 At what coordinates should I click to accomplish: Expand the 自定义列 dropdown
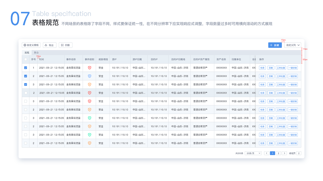[293, 45]
